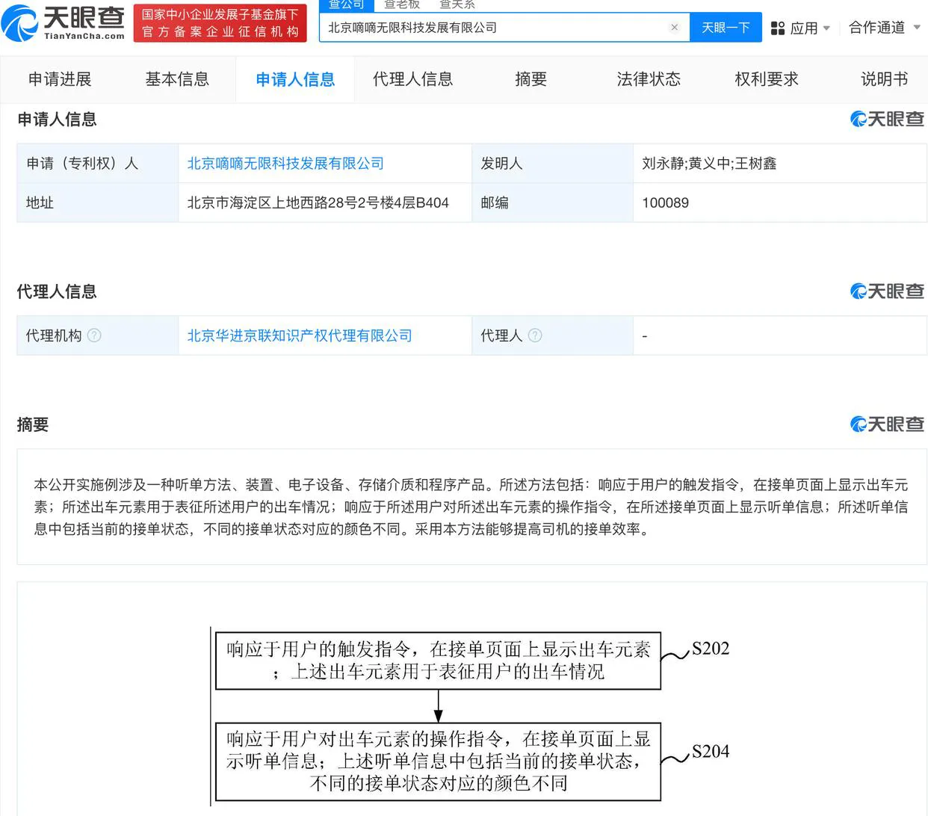Open the help icon beside 代理人
The image size is (928, 816).
pos(535,336)
